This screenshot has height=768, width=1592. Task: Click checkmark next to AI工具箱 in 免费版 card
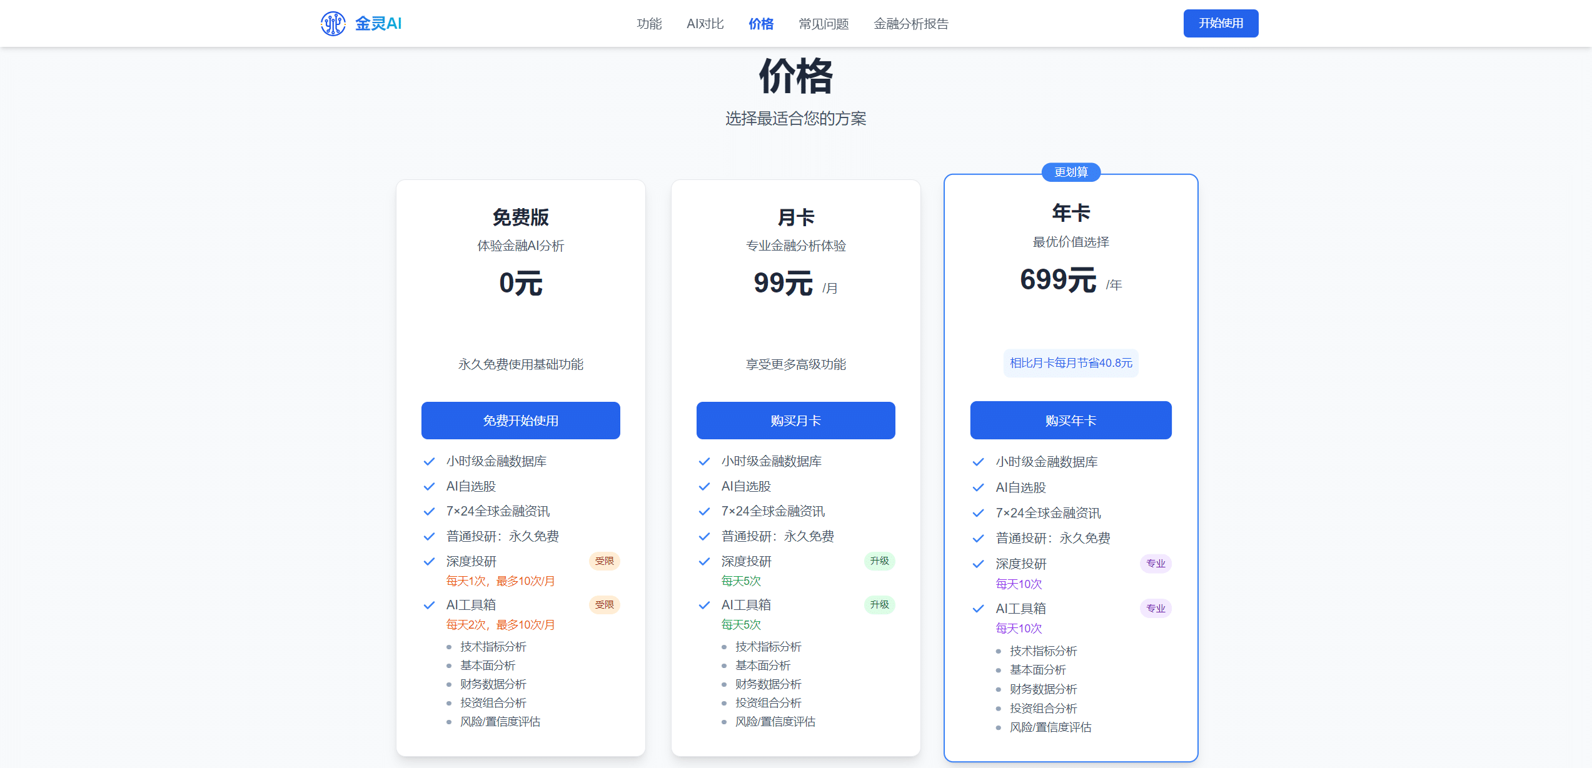click(x=429, y=606)
